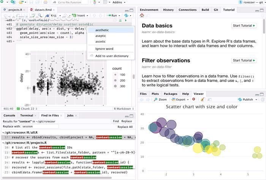This screenshot has width=266, height=180.
Task: Click the Zoom icon in Viewer pane
Action: pyautogui.click(x=160, y=100)
